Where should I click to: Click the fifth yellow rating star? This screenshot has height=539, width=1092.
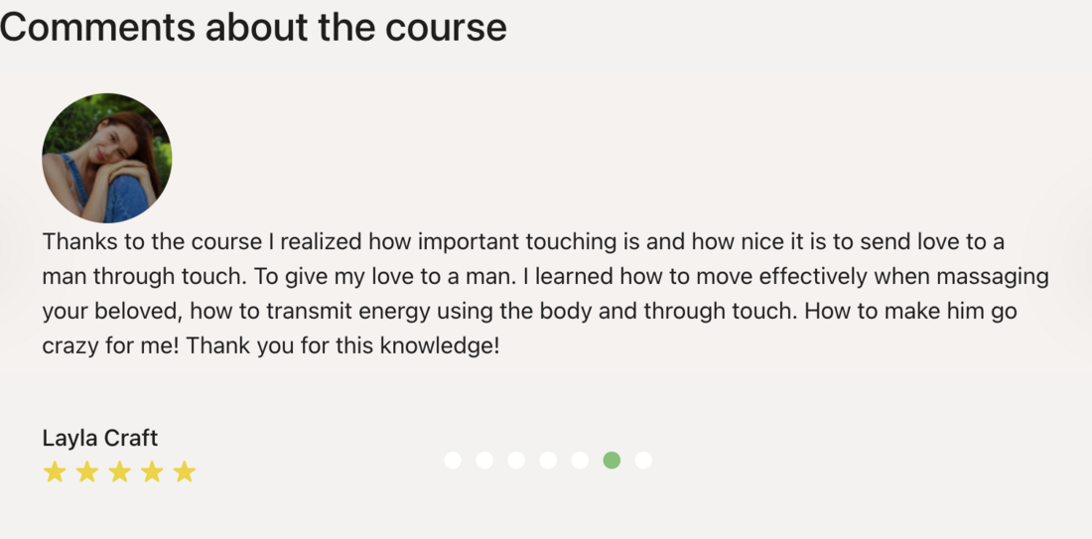(x=185, y=472)
